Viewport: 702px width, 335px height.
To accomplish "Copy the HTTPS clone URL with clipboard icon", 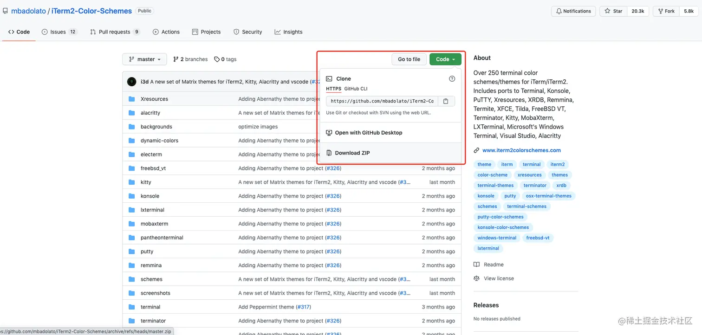I will pyautogui.click(x=446, y=101).
